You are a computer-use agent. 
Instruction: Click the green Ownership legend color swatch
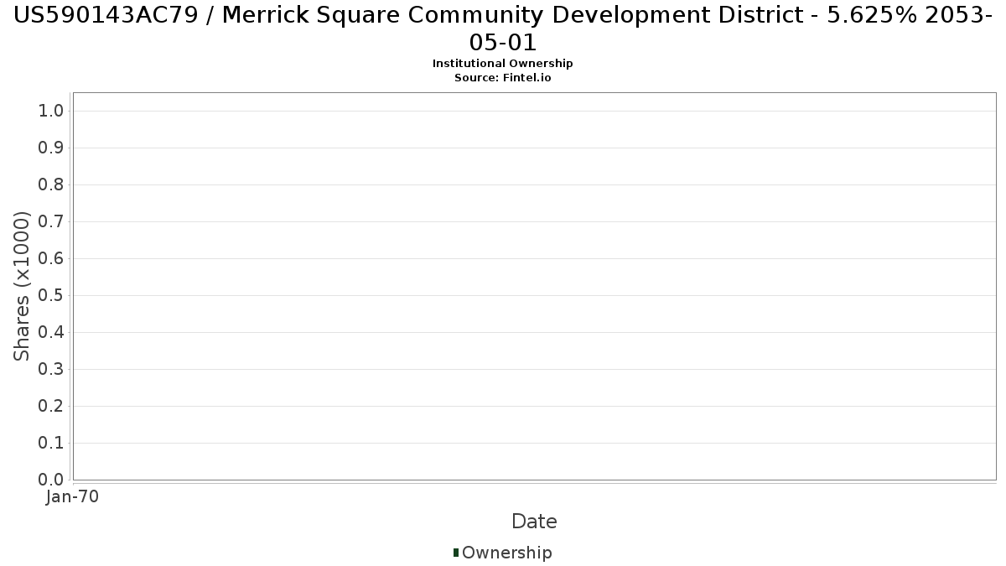point(456,553)
